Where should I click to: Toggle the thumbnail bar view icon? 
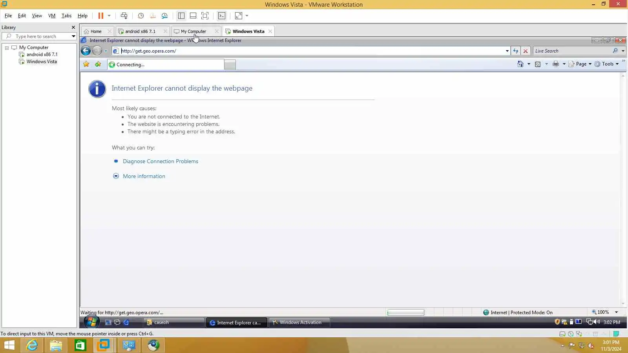pyautogui.click(x=193, y=16)
